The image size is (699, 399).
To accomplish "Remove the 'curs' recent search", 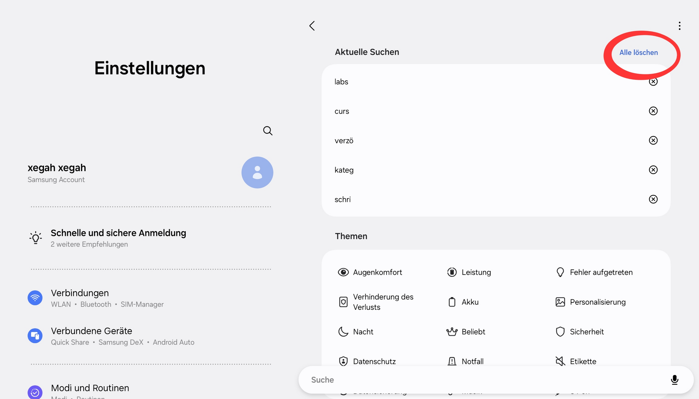I will tap(653, 111).
